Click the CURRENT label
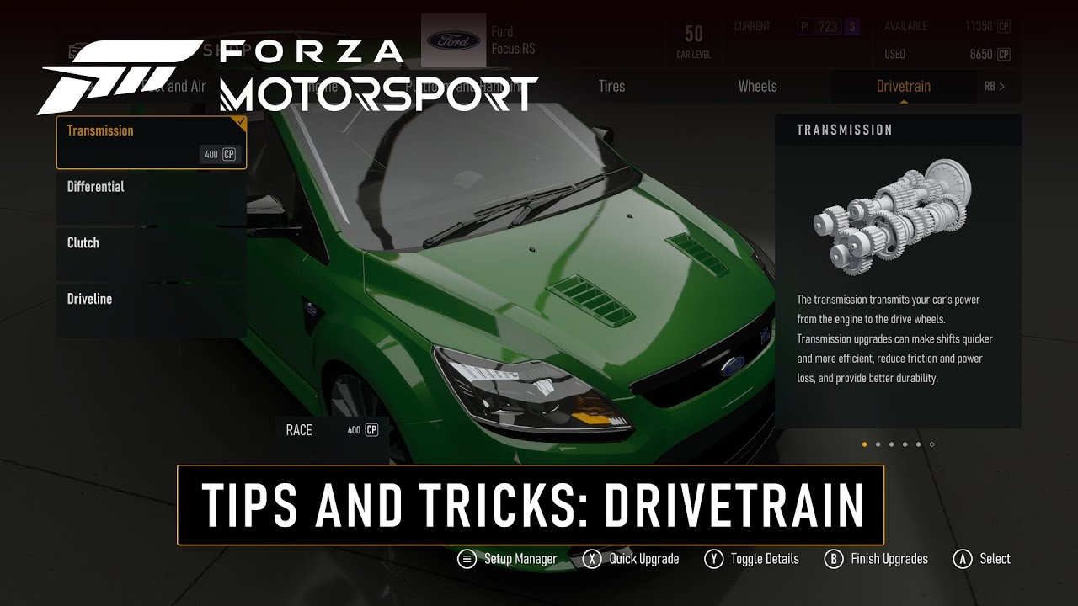Image resolution: width=1078 pixels, height=606 pixels. (x=752, y=27)
